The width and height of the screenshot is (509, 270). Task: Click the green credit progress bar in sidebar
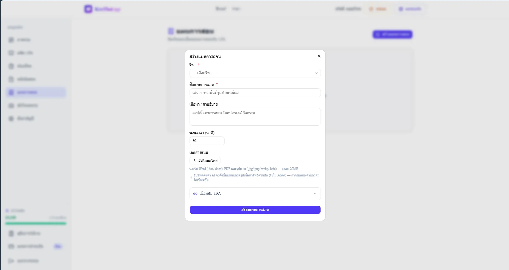pos(36,223)
